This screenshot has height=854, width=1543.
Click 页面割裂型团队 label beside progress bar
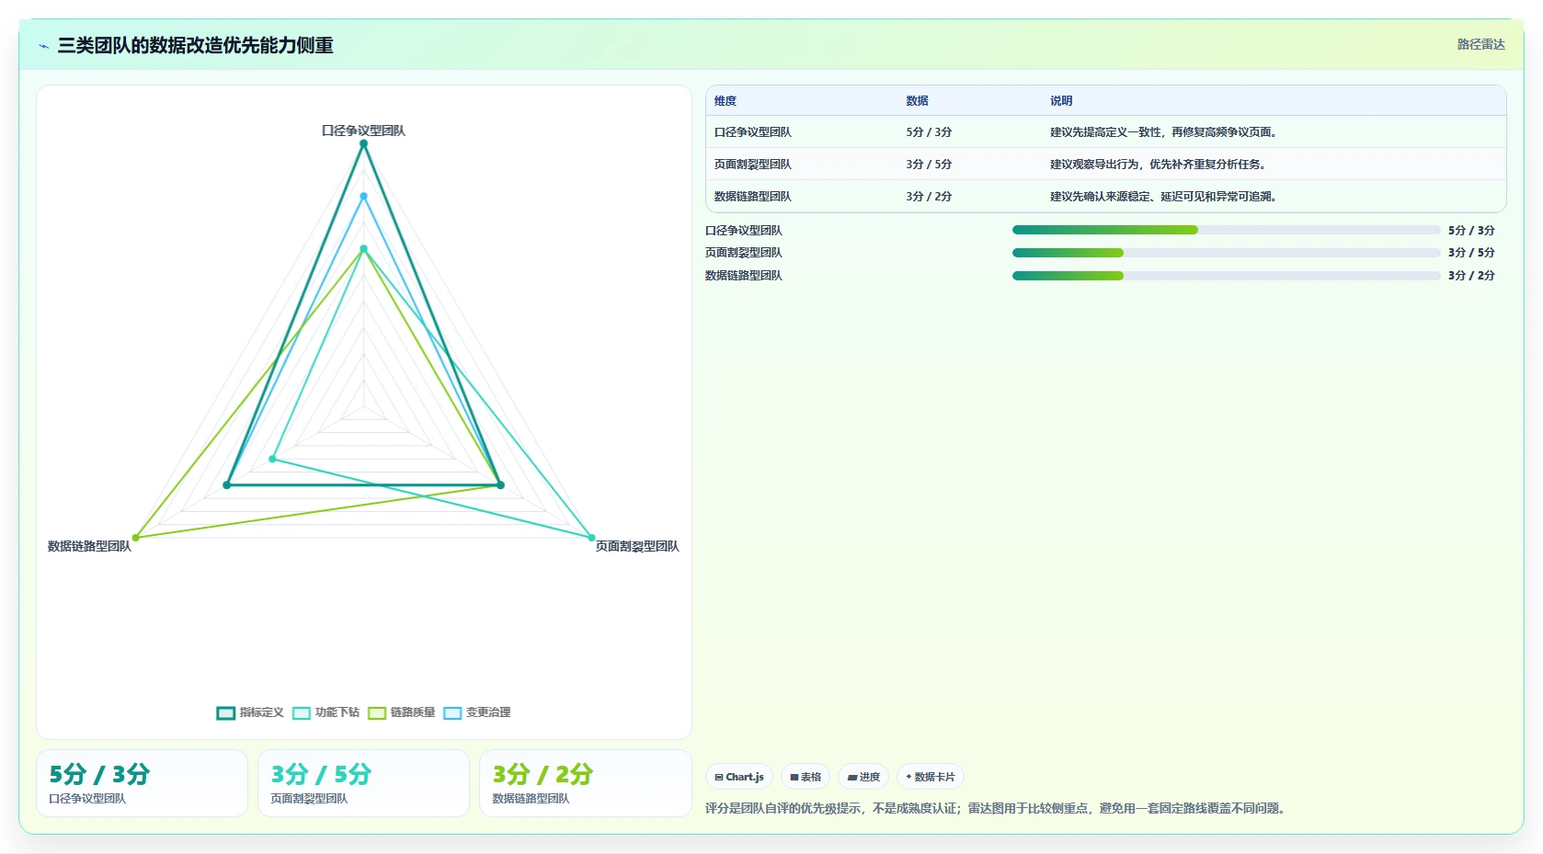[x=744, y=253]
